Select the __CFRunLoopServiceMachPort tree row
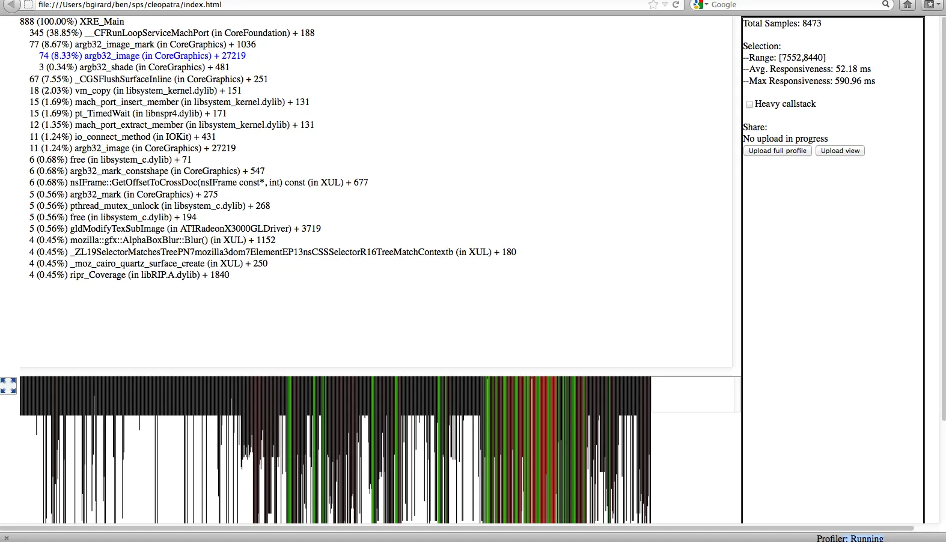 172,33
